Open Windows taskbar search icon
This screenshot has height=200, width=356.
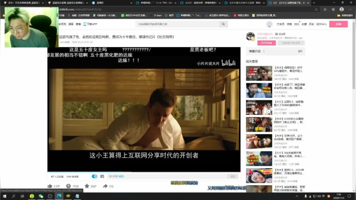[13, 196]
